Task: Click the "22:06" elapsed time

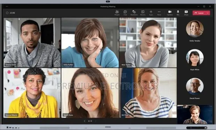Action: point(12,13)
